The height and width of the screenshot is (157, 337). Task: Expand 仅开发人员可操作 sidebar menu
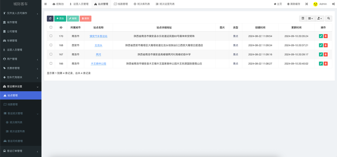tap(21, 13)
